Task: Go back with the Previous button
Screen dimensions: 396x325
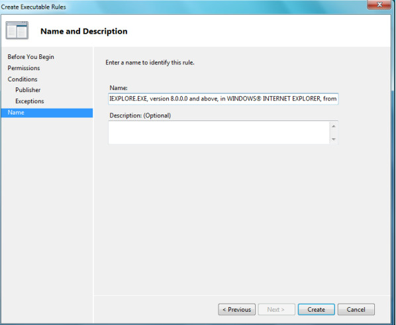Action: click(237, 309)
